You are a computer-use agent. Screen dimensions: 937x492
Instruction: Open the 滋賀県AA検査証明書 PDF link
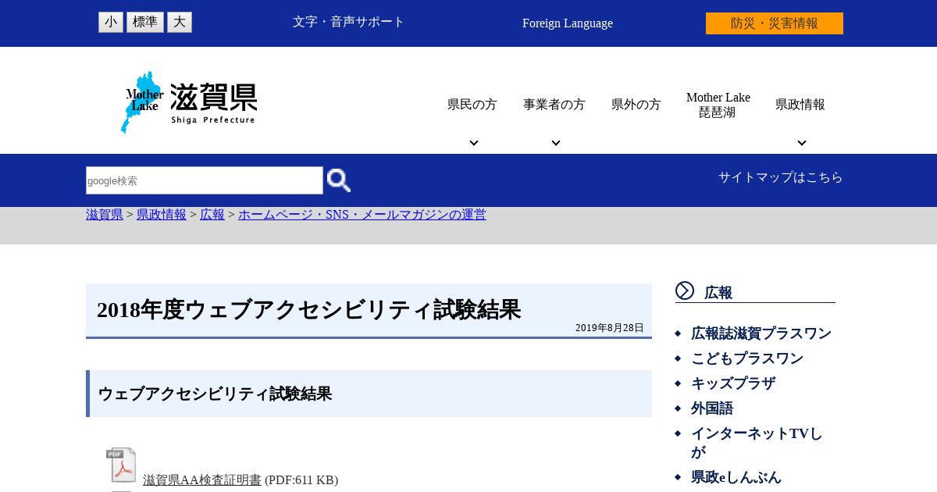click(202, 480)
